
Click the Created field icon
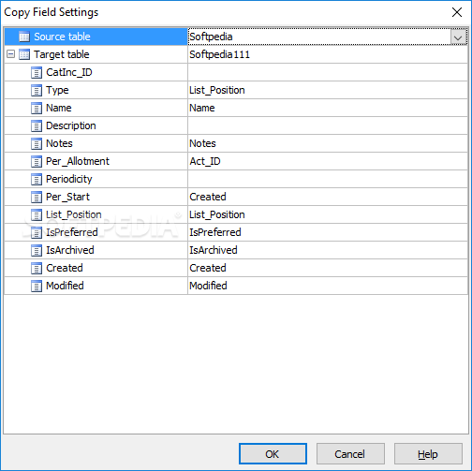(x=37, y=268)
